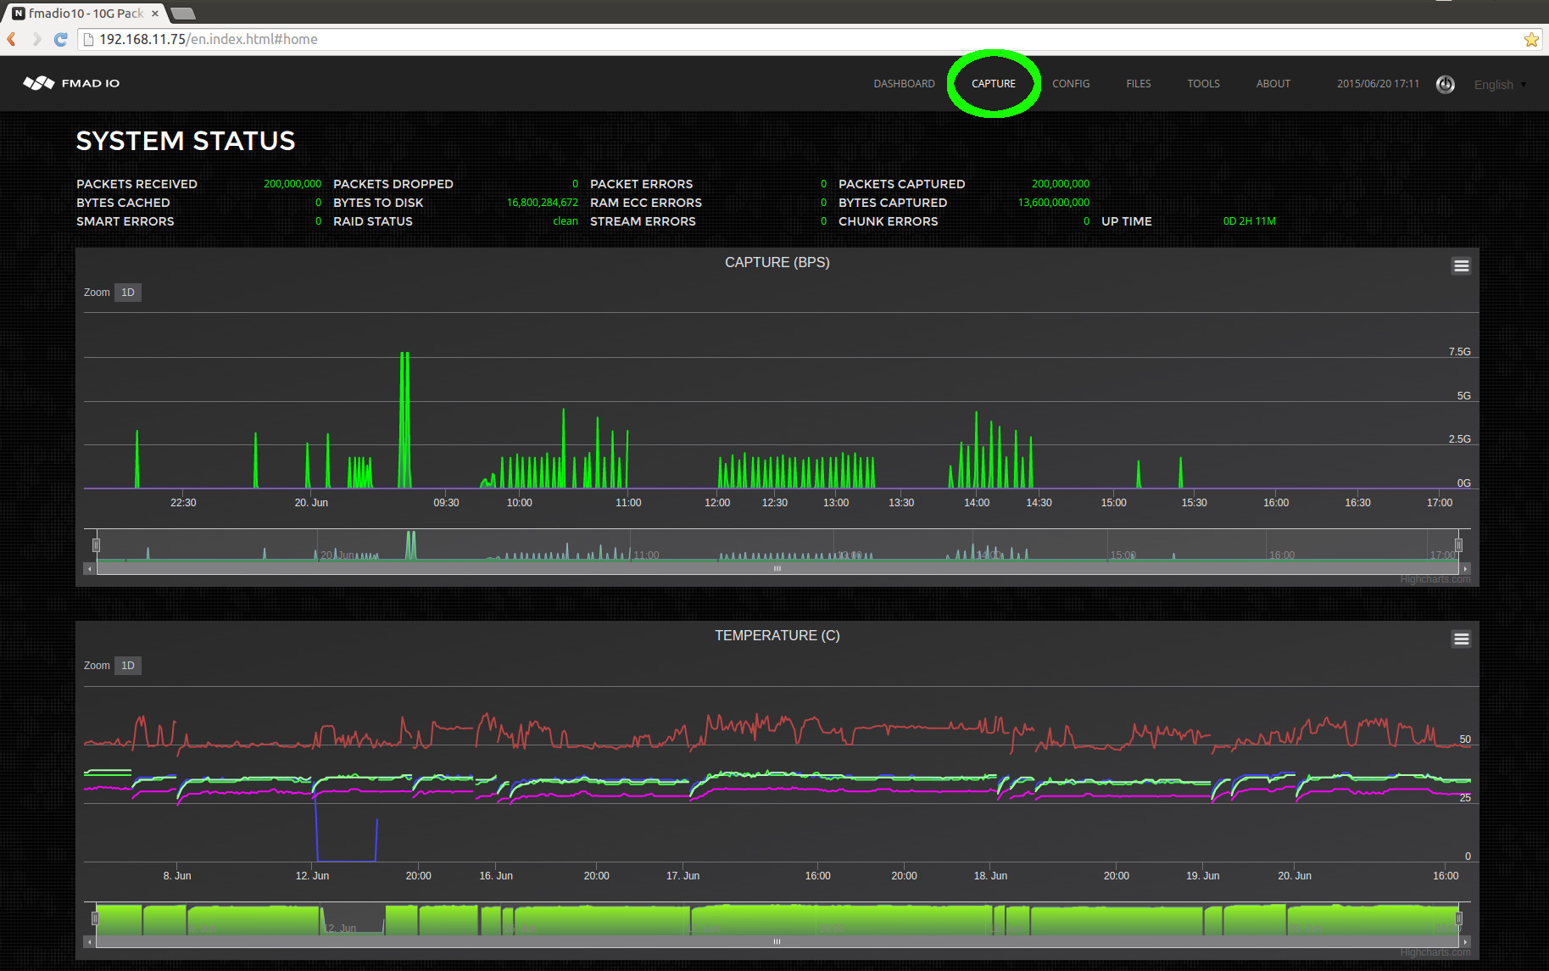The height and width of the screenshot is (971, 1549).
Task: Open the Capture chart hamburger menu
Action: pyautogui.click(x=1461, y=266)
